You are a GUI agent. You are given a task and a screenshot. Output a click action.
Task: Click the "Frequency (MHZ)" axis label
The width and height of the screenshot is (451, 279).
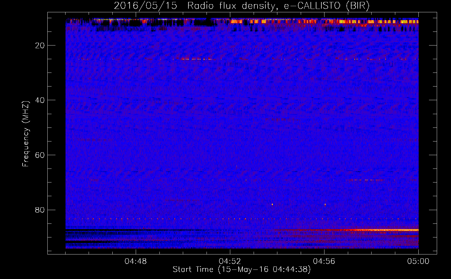[x=26, y=134]
